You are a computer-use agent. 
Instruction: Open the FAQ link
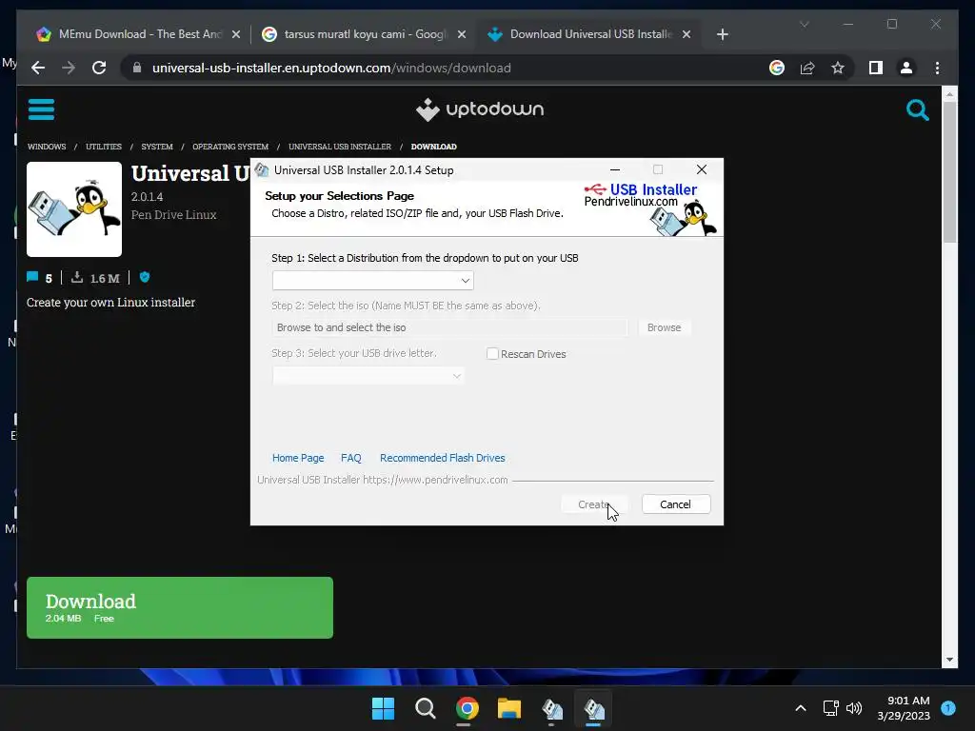tap(350, 458)
